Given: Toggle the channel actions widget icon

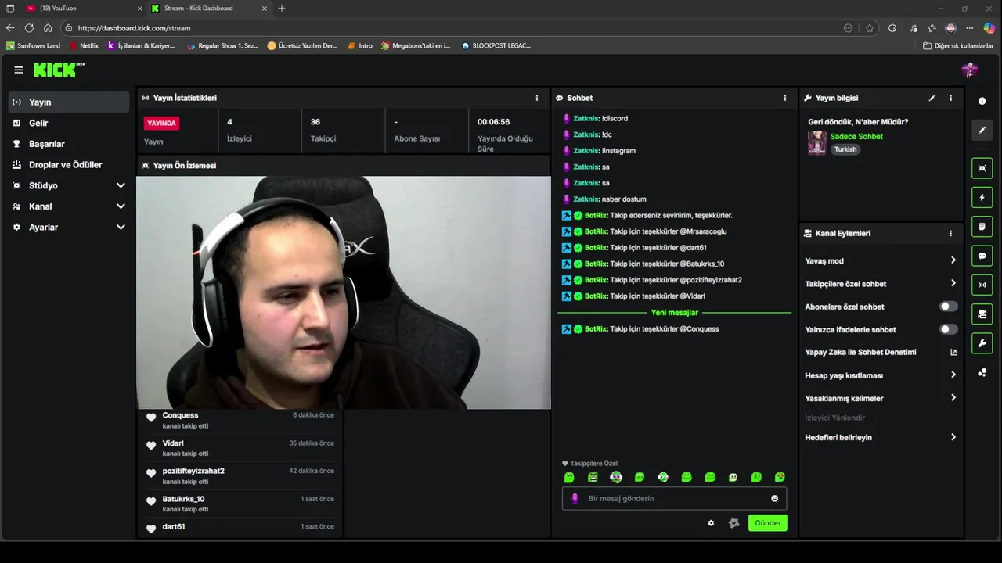Looking at the screenshot, I should click(x=982, y=314).
